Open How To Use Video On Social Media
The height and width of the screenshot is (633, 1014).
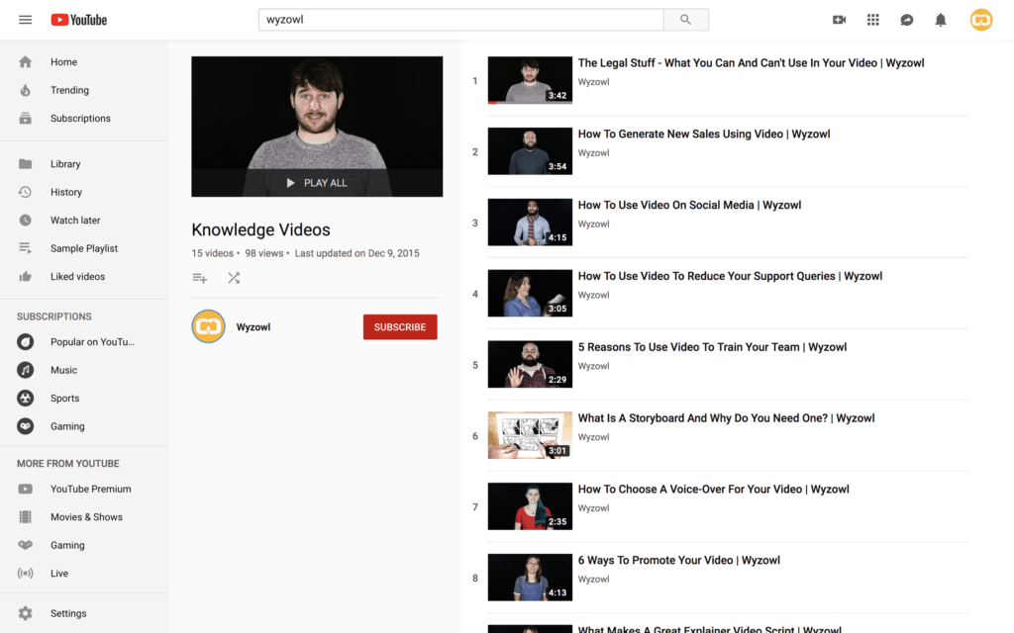[689, 205]
